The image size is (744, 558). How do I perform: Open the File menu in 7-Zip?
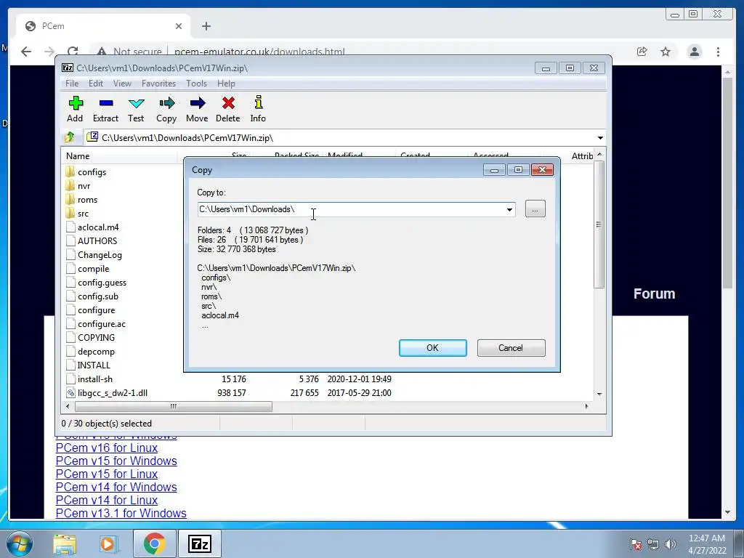[72, 84]
